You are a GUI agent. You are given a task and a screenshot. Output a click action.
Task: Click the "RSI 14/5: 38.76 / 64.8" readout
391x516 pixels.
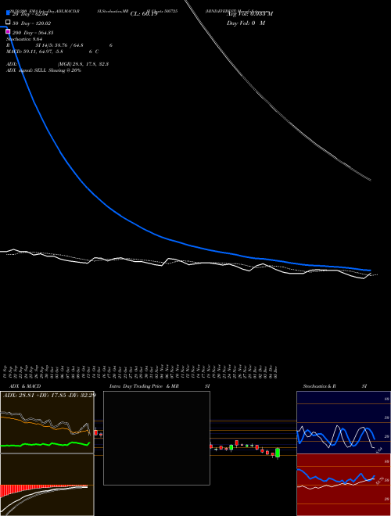click(x=45, y=45)
